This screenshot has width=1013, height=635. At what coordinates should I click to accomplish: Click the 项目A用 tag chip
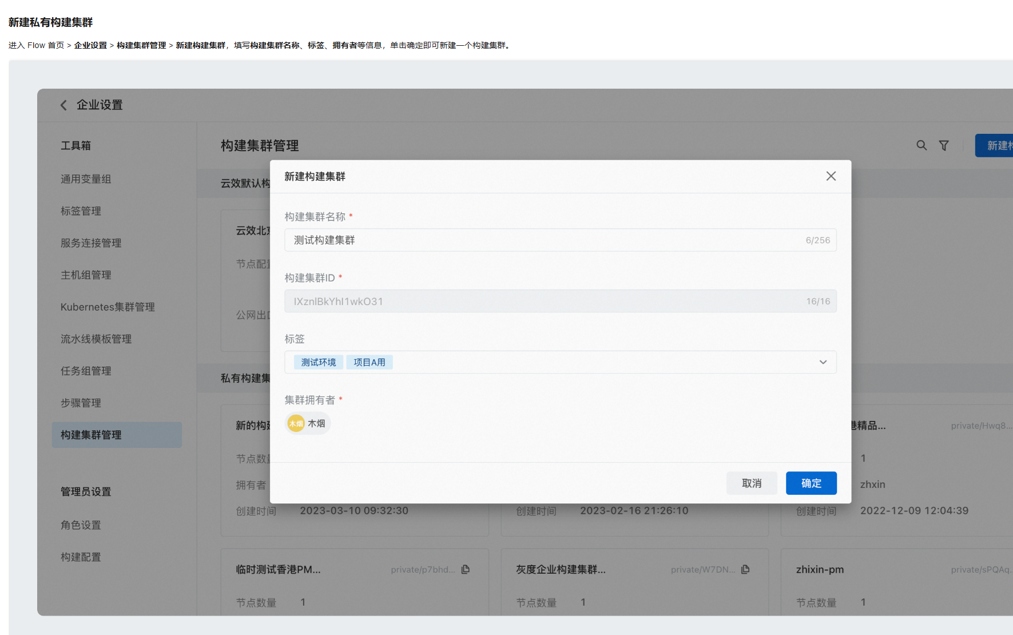(x=370, y=362)
